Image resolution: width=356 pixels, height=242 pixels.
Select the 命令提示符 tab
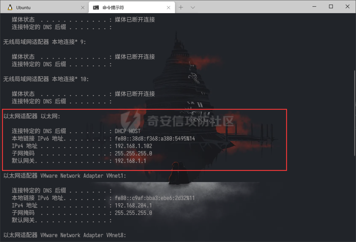(x=132, y=8)
